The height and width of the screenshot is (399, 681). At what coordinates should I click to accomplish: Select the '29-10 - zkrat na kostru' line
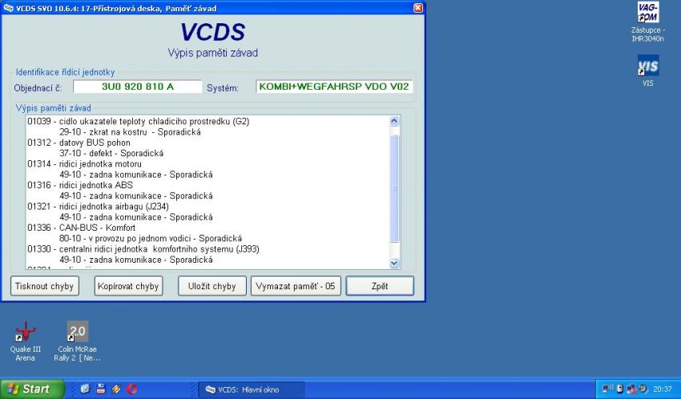130,132
